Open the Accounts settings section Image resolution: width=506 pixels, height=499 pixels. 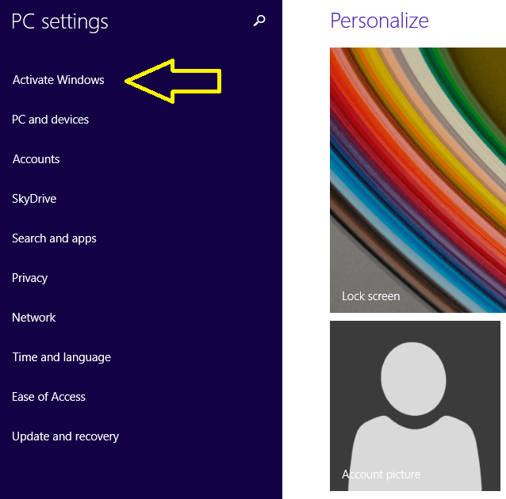click(36, 159)
